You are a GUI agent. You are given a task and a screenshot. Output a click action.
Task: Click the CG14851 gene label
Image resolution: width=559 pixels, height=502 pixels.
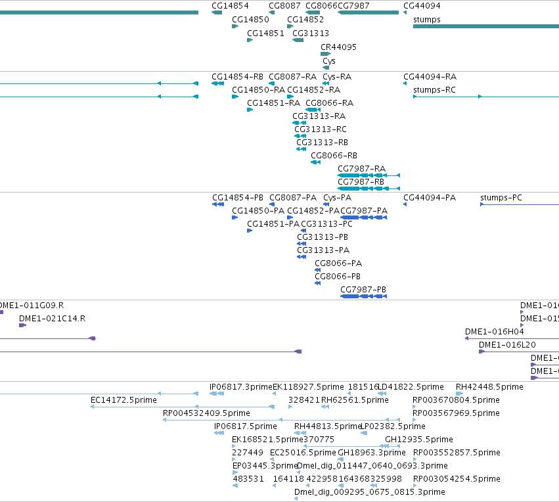(265, 34)
